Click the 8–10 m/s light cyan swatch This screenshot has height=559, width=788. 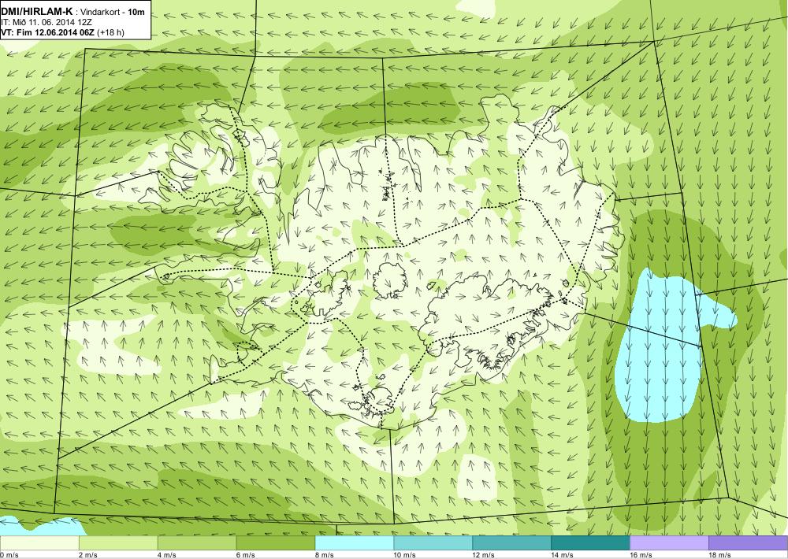pos(355,543)
